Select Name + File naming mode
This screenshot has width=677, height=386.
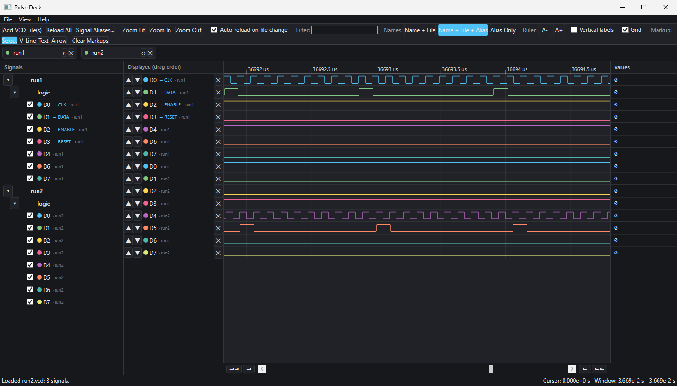[x=420, y=30]
